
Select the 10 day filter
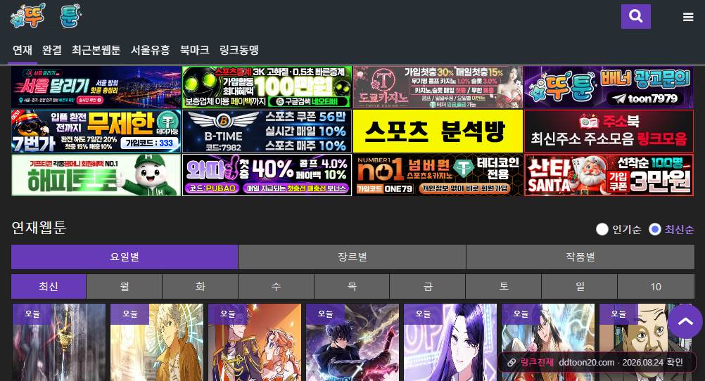[656, 286]
